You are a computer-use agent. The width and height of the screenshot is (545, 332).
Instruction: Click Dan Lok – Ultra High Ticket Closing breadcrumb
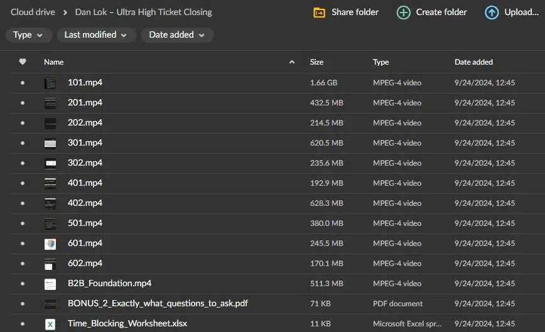pos(144,12)
